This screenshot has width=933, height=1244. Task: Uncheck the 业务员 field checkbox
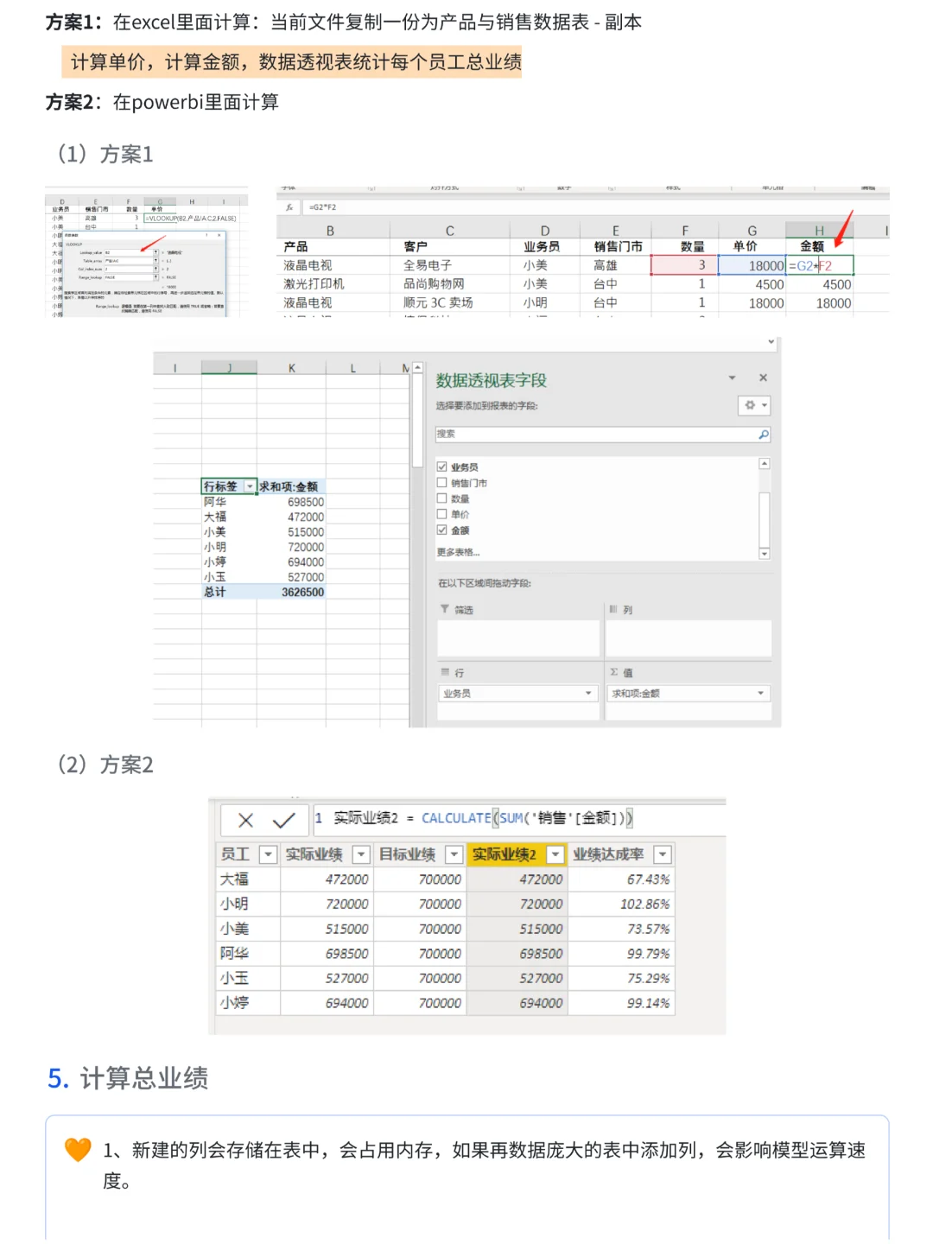tap(442, 466)
